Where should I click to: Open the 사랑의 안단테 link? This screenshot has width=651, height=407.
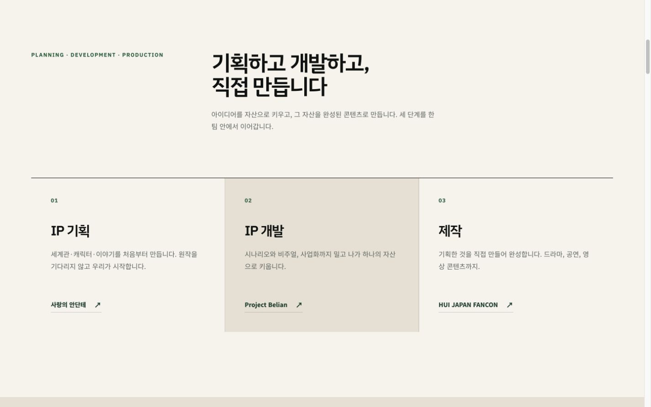(x=76, y=305)
